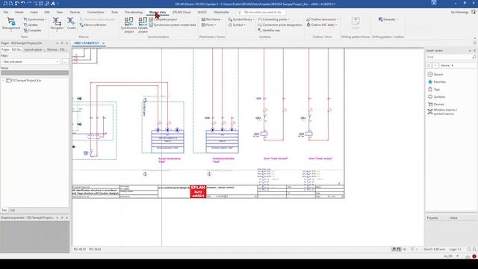Click the Create macro button
478x269 pixels.
point(72,24)
